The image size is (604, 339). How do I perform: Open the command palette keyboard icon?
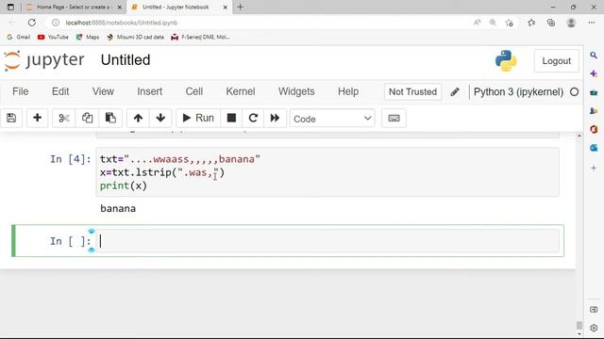tap(394, 118)
